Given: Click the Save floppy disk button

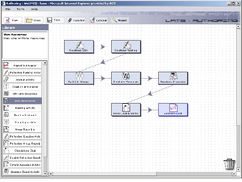Looking at the screenshot, I should click(x=55, y=20).
